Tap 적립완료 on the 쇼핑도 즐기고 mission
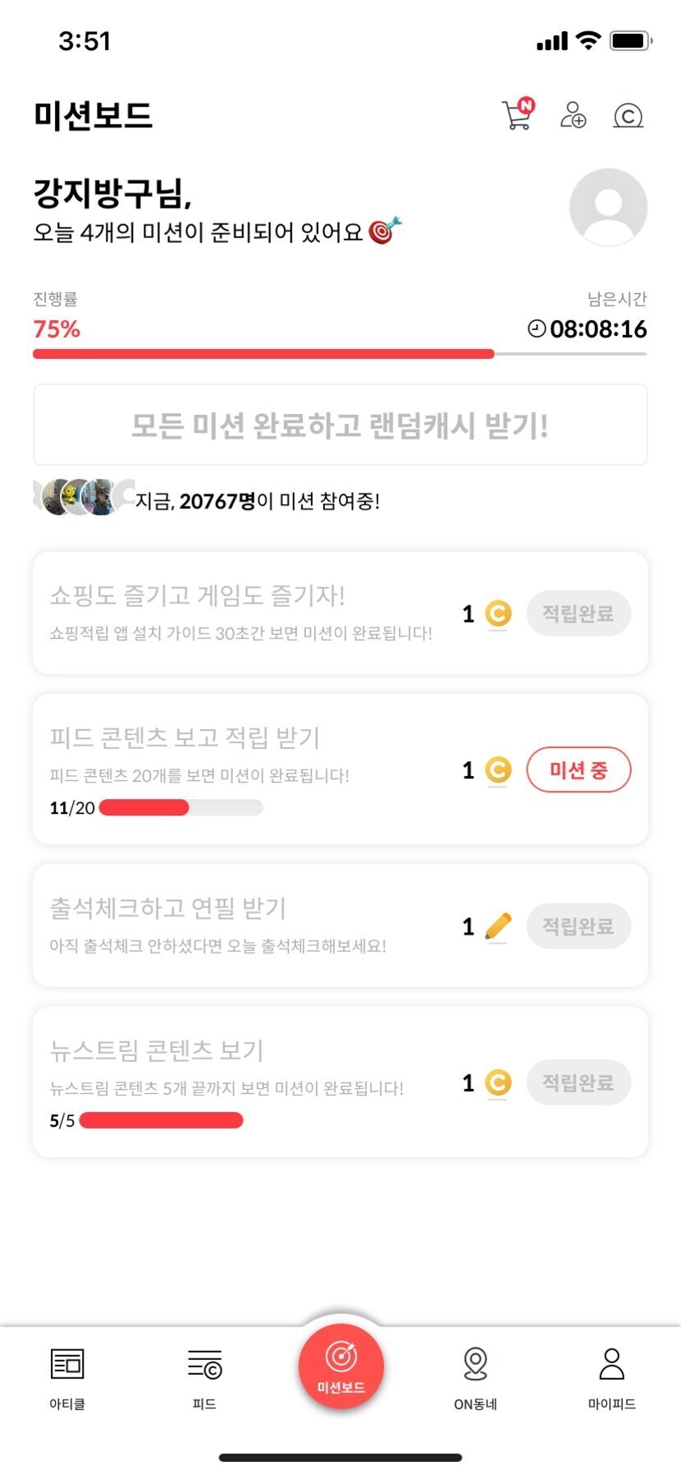Screen dimensions: 681x1475 click(578, 613)
